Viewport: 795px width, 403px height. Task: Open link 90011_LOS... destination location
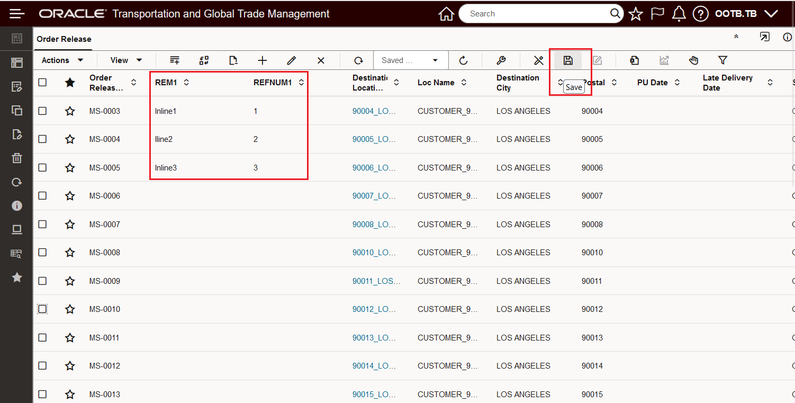point(377,281)
